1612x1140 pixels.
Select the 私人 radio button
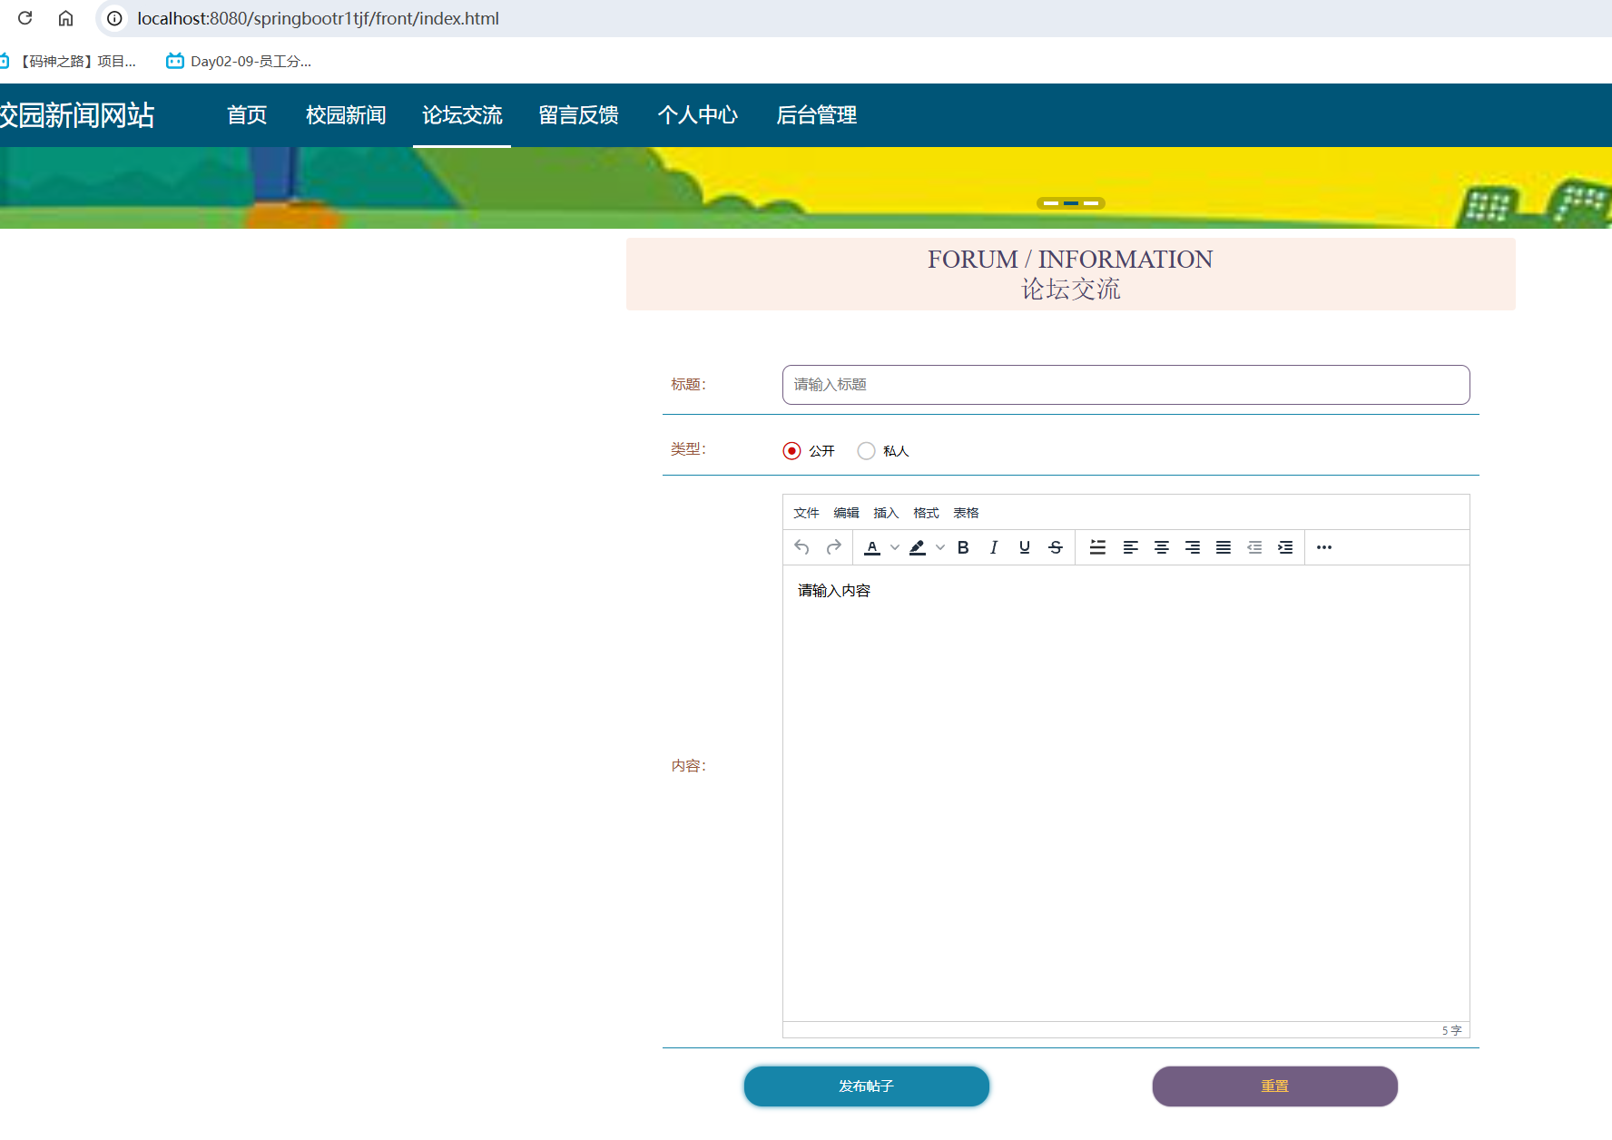(866, 450)
